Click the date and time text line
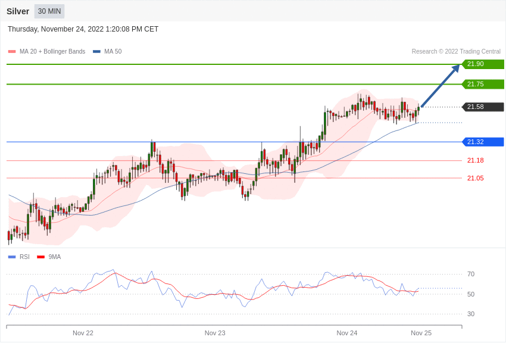The height and width of the screenshot is (343, 506). coord(83,29)
